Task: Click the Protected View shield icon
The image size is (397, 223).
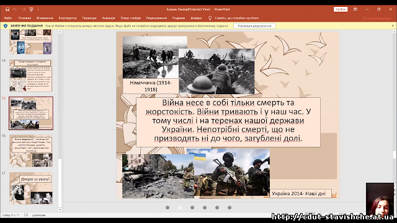Action: coord(6,26)
